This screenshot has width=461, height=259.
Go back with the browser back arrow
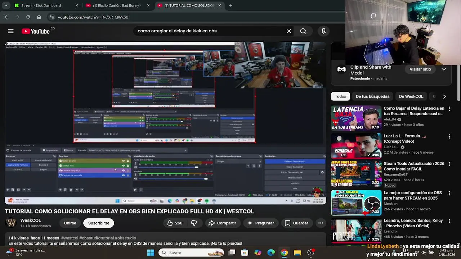pos(6,17)
